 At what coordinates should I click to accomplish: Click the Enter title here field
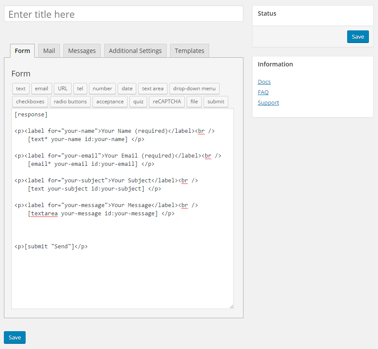(124, 14)
